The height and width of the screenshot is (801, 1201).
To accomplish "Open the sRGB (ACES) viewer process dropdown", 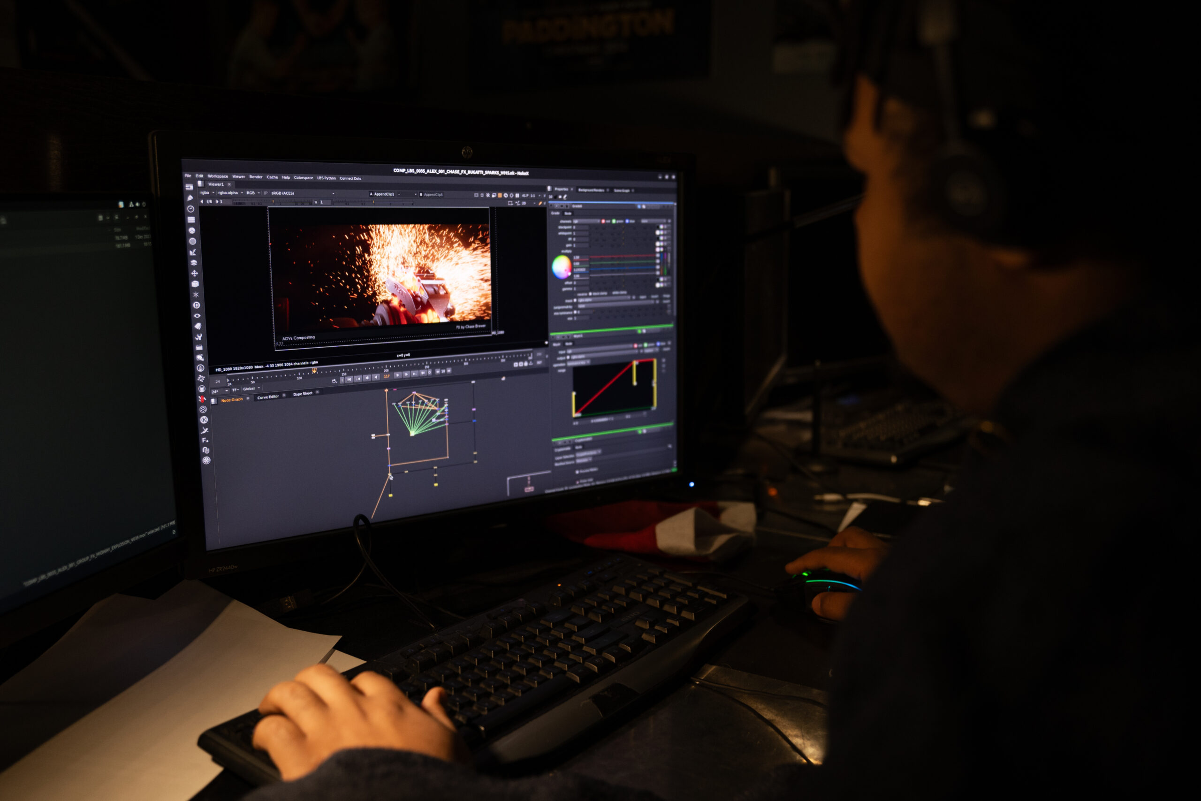I will pyautogui.click(x=303, y=194).
